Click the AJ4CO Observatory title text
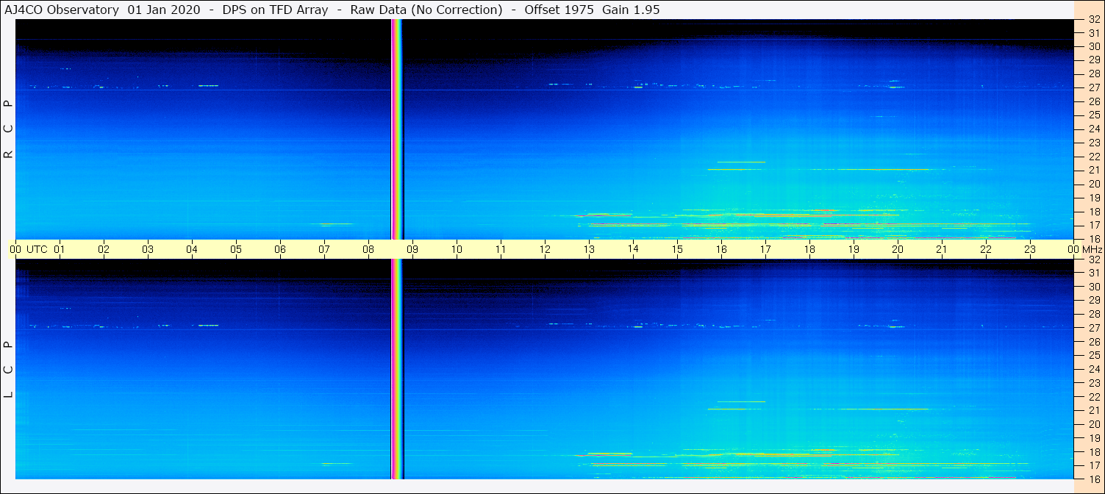The height and width of the screenshot is (494, 1105). click(62, 10)
